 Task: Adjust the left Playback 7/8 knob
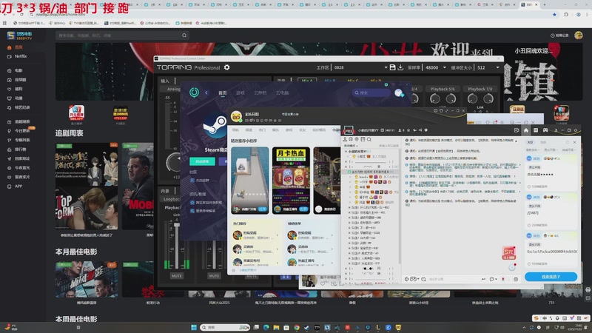472,99
